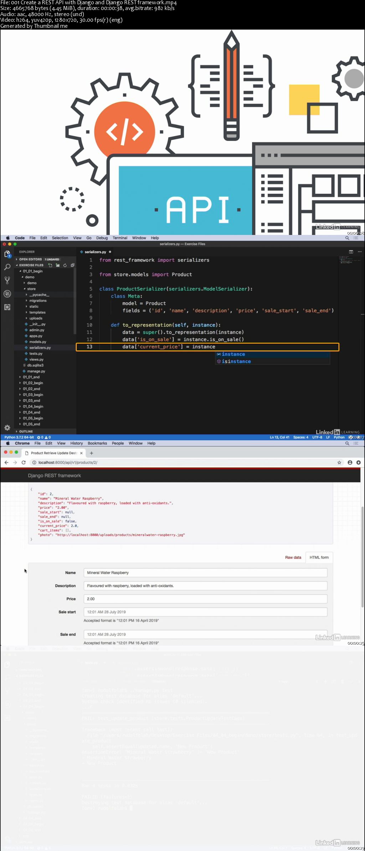Open the Chrome profile avatar icon
This screenshot has width=365, height=851.
click(x=350, y=462)
